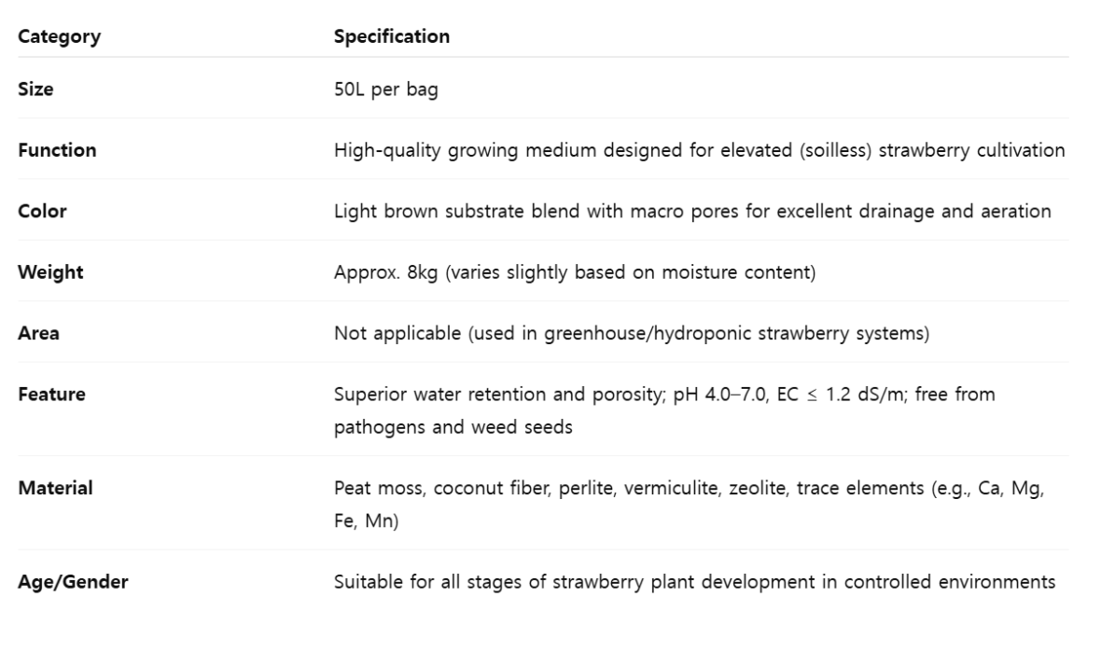Select the Size row label
The image size is (1101, 652).
[x=35, y=90]
